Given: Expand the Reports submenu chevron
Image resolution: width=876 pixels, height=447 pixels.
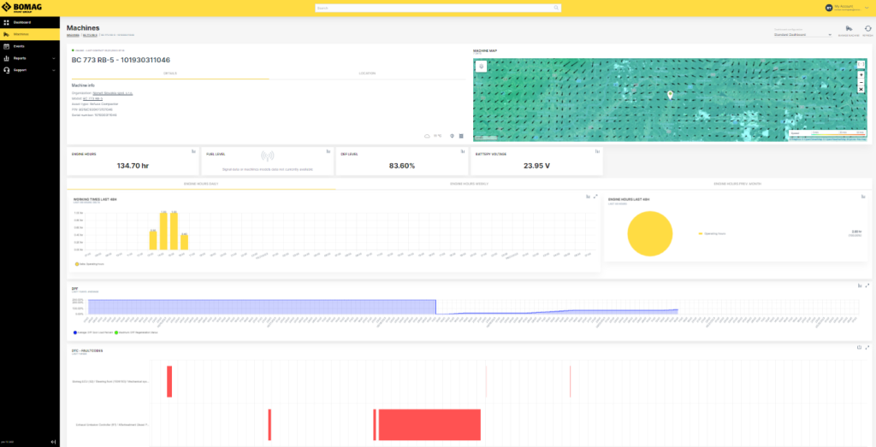Looking at the screenshot, I should 54,59.
